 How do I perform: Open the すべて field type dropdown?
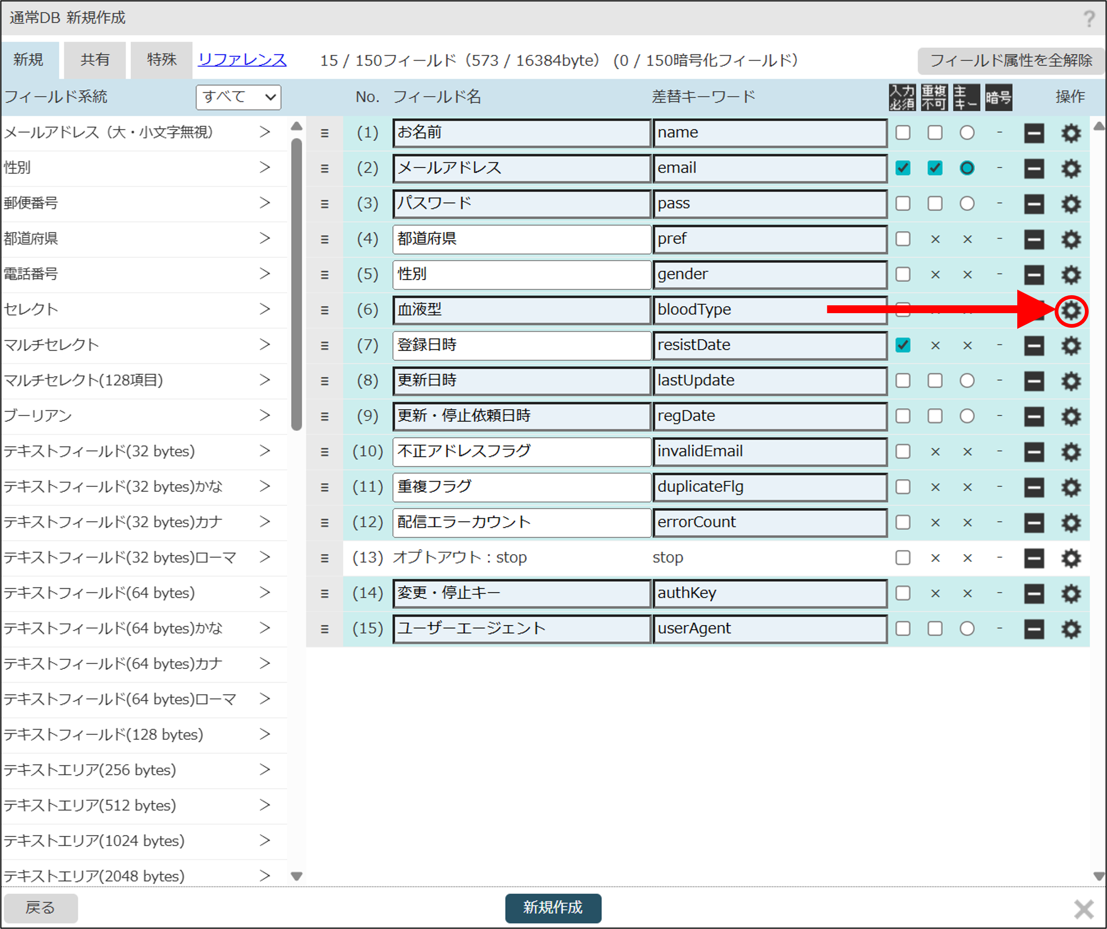tap(238, 98)
